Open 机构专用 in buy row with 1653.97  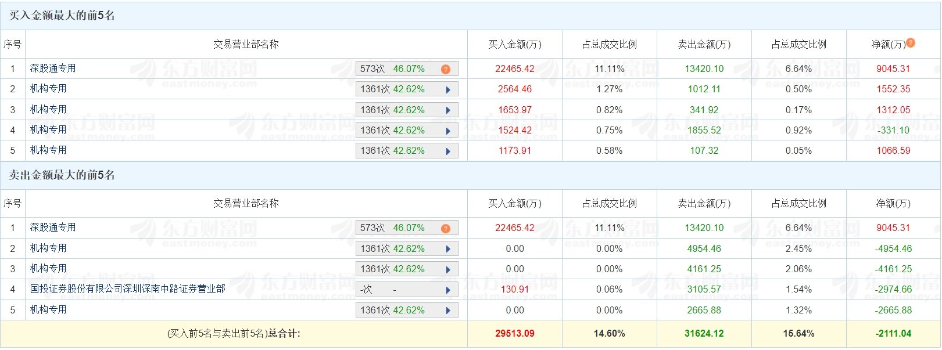[x=48, y=110]
